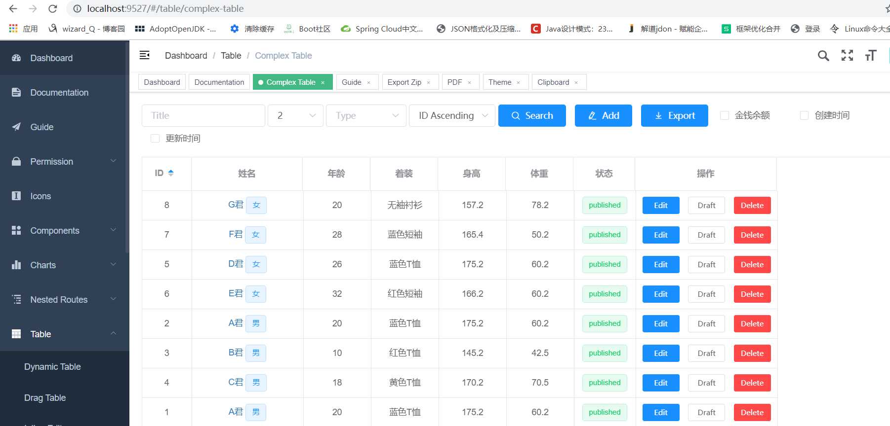Click the Add button

click(x=604, y=115)
